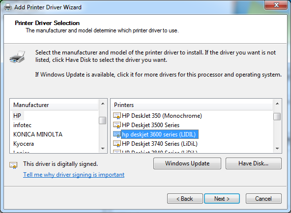The width and height of the screenshot is (291, 213).
Task: Click Printers list scroll up arrow
Action: 277,104
